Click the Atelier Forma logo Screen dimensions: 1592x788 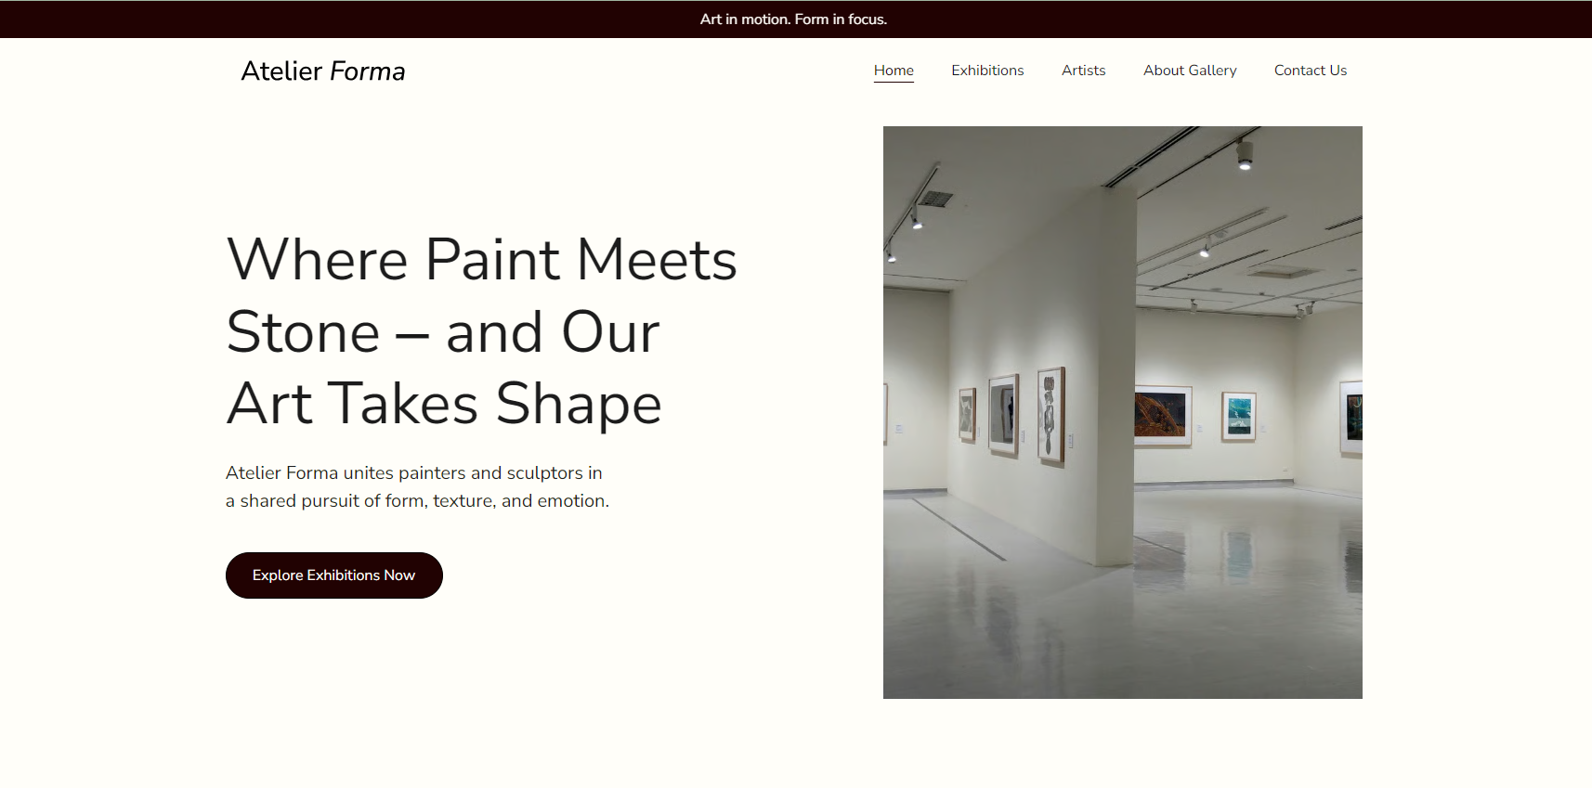322,71
